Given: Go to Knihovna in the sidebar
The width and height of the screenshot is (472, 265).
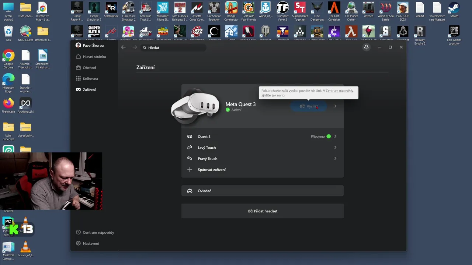Looking at the screenshot, I should click(x=87, y=79).
